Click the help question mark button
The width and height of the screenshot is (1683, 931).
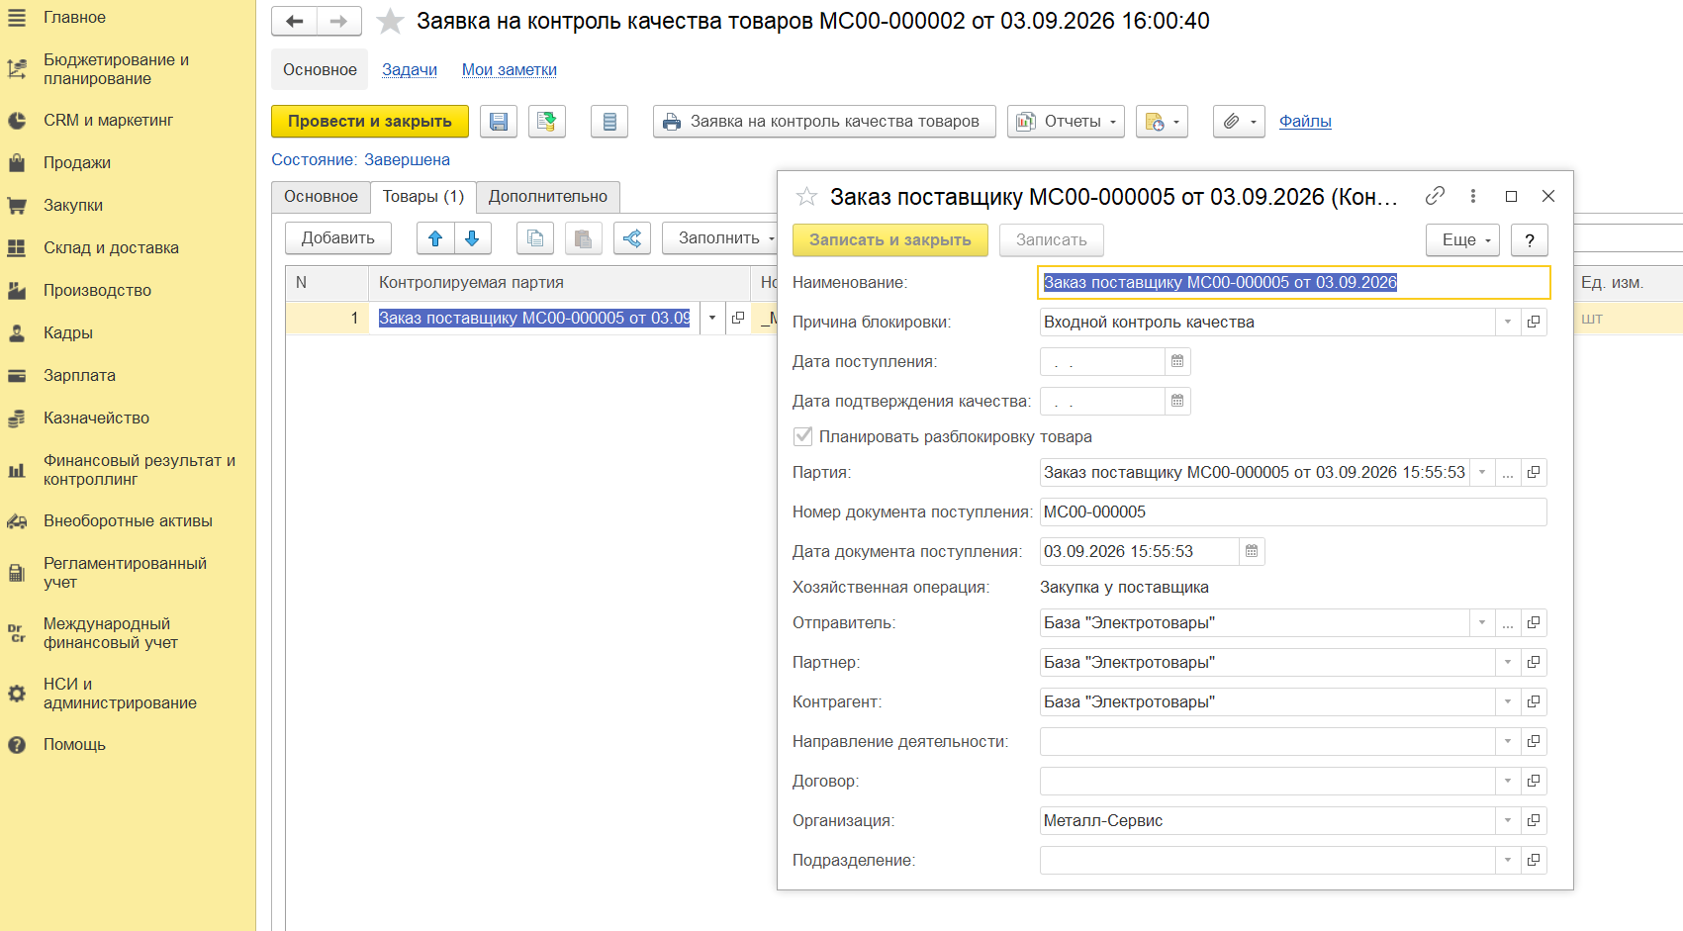(x=1530, y=239)
